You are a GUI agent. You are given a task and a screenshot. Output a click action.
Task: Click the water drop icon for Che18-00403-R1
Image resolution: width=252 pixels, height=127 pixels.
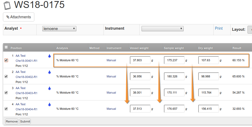pyautogui.click(x=49, y=88)
